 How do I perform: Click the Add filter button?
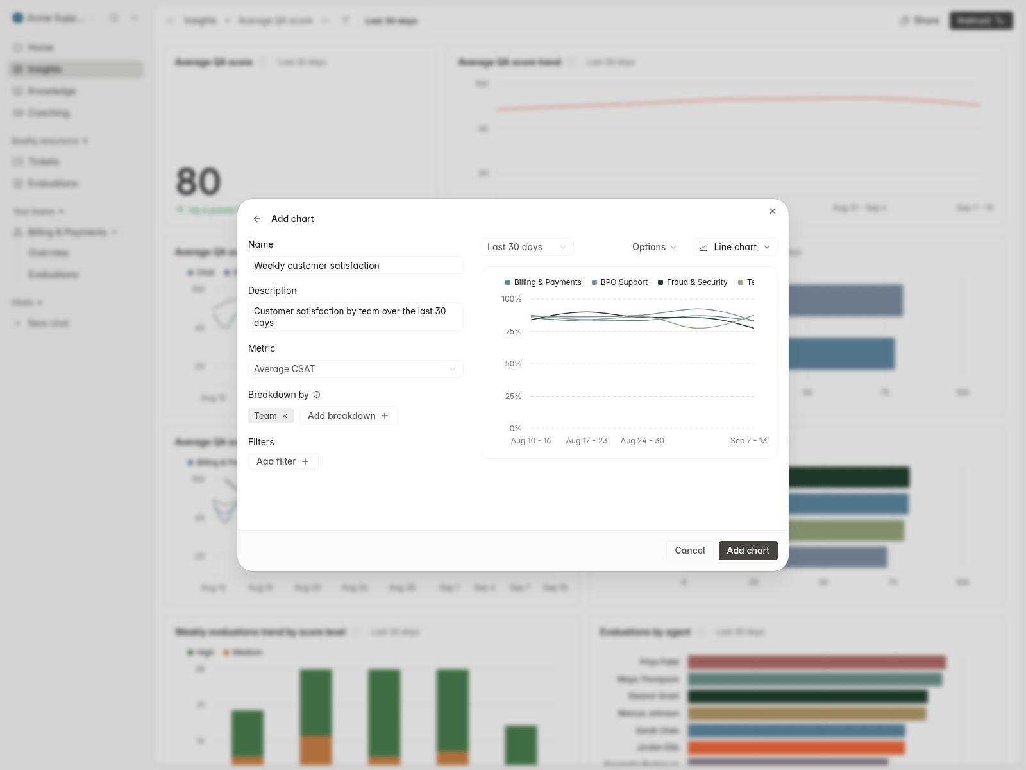pyautogui.click(x=283, y=461)
